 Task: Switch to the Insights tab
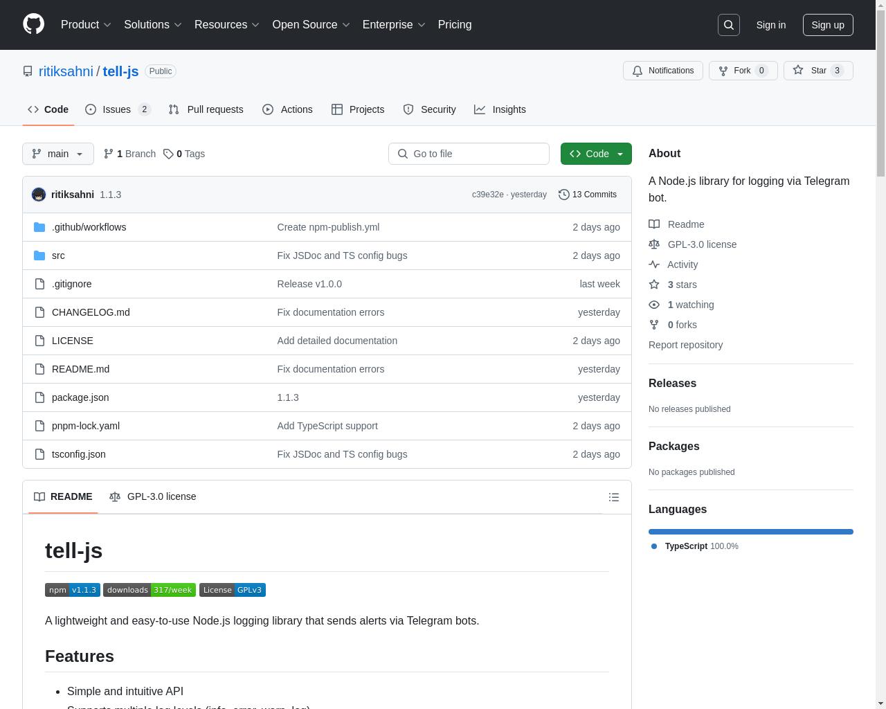(x=500, y=109)
